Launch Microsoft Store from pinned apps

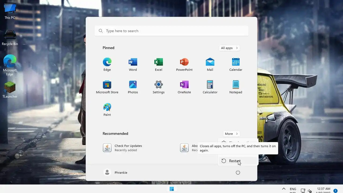[107, 87]
